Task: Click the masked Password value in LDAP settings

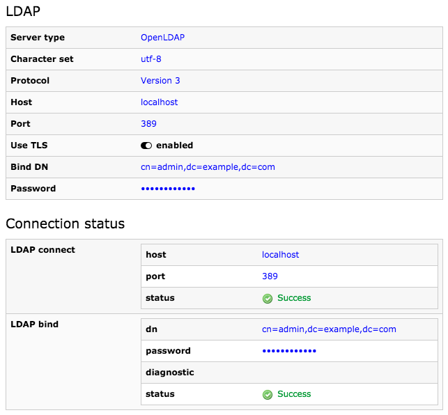Action: tap(168, 189)
